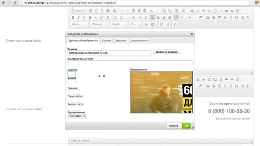Click the Maximize icon in the upper editor toolbar
This screenshot has height=146, width=260.
click(162, 24)
